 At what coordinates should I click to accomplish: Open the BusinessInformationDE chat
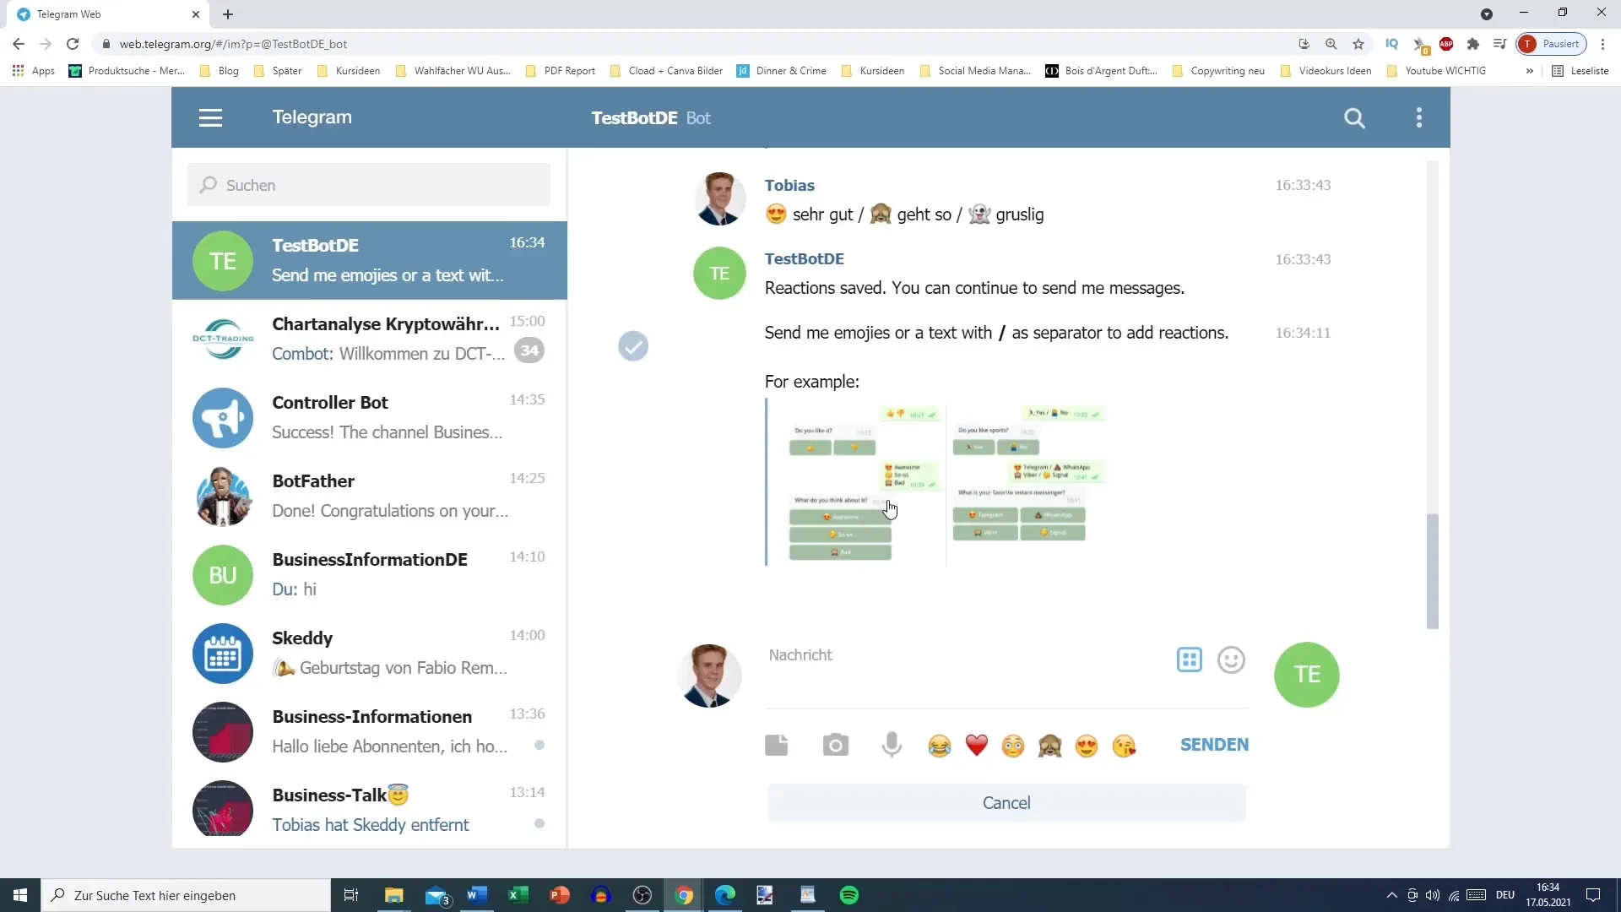point(371,573)
